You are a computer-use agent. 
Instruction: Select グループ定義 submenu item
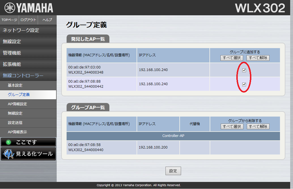(28, 95)
